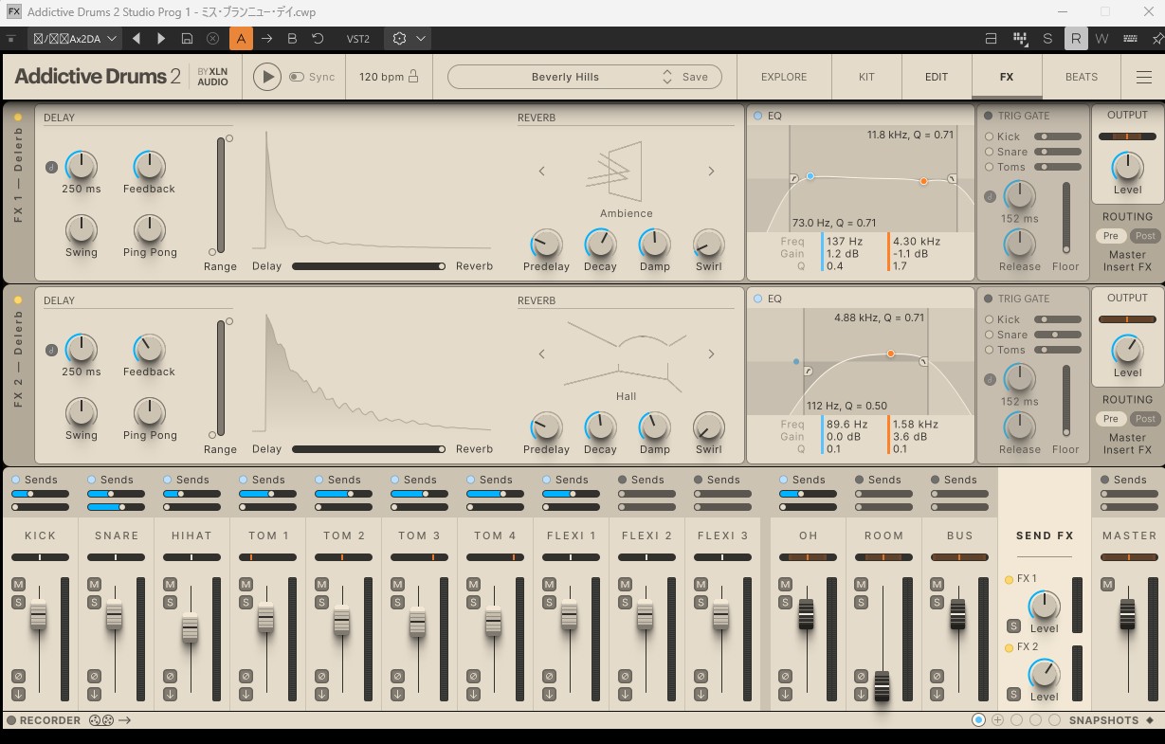Switch FX 2 reverb type to previous
This screenshot has width=1165, height=744.
click(x=542, y=354)
